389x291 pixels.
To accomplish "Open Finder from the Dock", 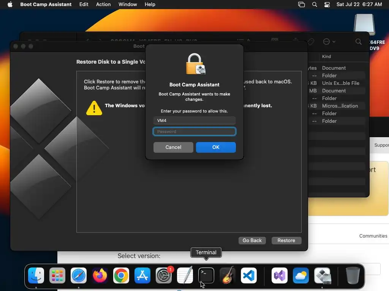I will [36, 275].
